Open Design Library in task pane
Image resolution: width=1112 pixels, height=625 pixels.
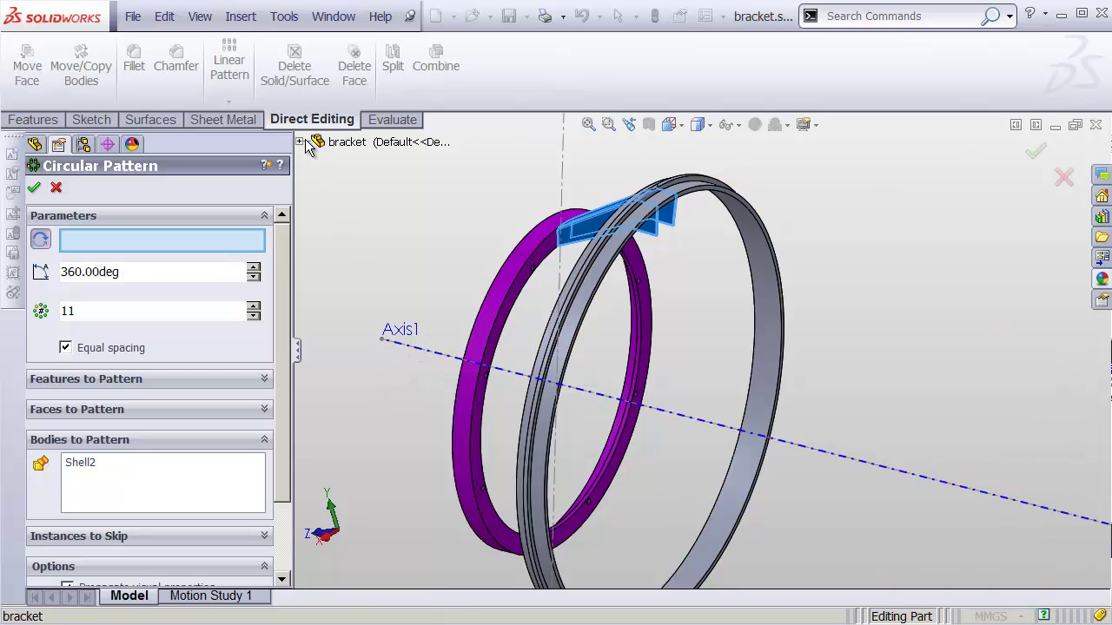(x=1102, y=217)
